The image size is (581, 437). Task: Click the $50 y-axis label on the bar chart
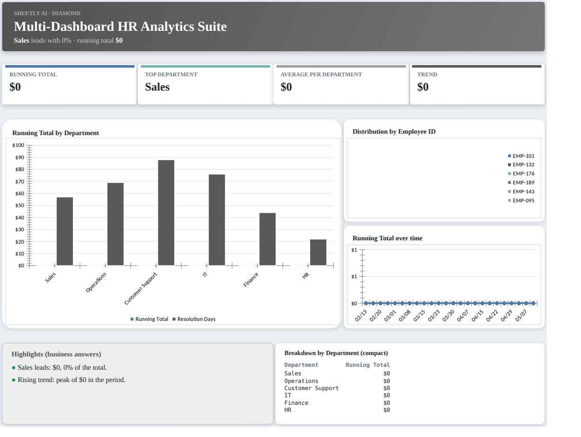click(19, 205)
